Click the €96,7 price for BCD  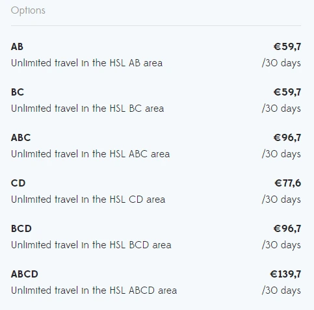(x=287, y=229)
